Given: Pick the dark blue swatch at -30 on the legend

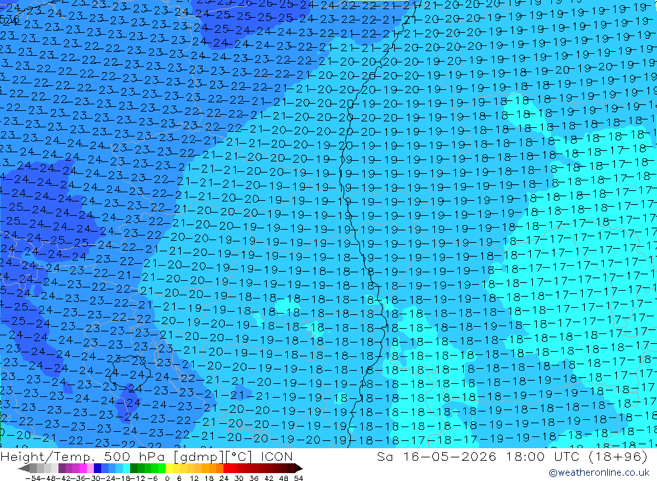Looking at the screenshot, I should 97,469.
